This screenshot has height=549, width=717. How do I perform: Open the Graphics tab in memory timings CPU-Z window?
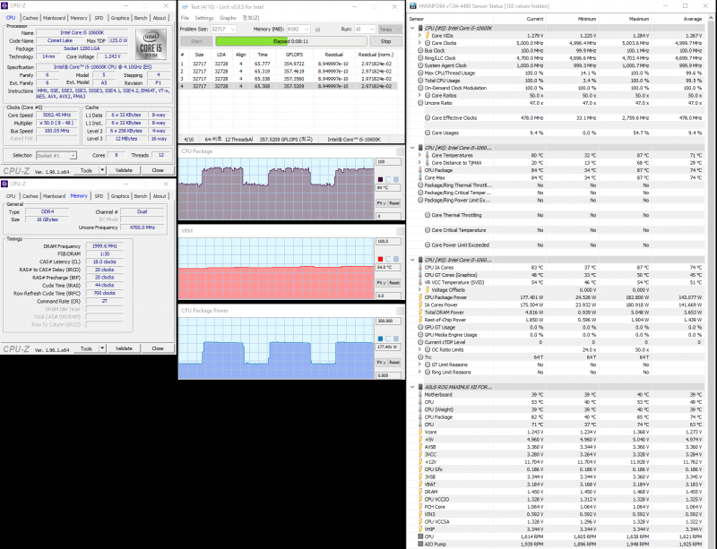(x=120, y=196)
